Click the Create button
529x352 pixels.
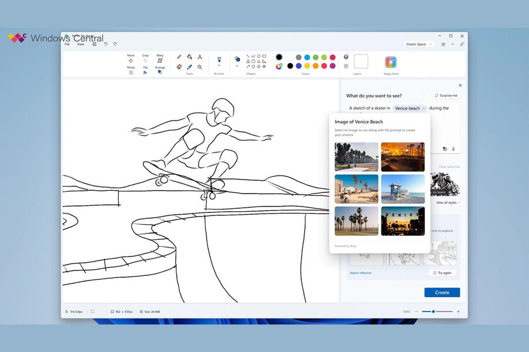pyautogui.click(x=442, y=292)
